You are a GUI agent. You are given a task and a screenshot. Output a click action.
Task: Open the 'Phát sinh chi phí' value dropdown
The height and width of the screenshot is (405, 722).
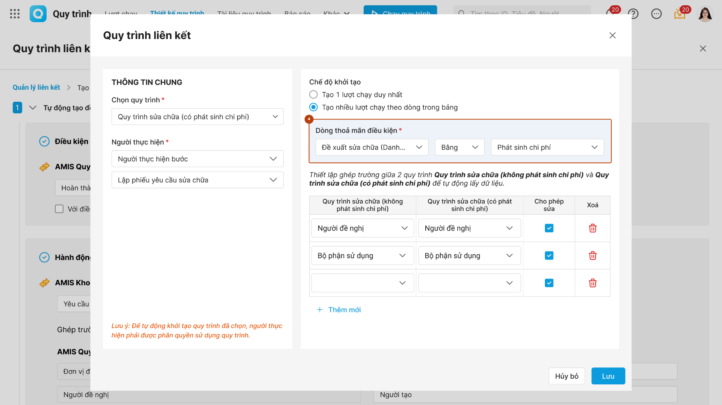pos(547,148)
